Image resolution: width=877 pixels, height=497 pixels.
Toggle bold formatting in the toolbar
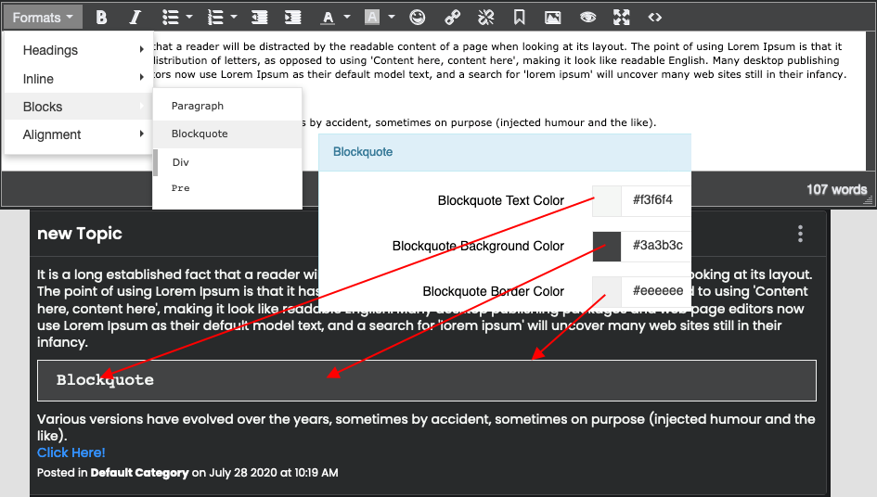coord(101,18)
